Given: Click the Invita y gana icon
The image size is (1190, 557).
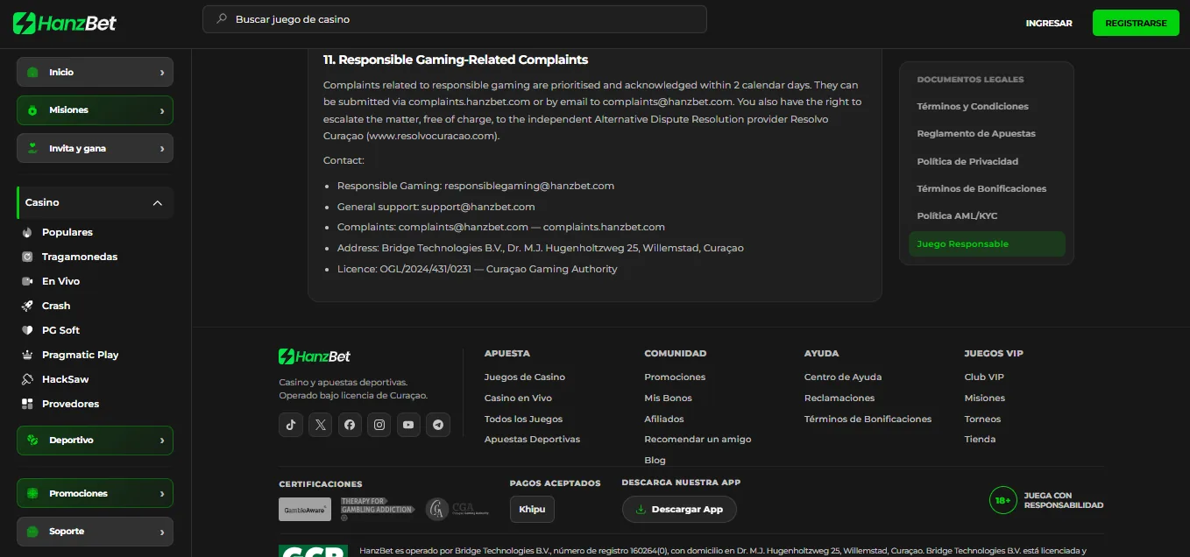Looking at the screenshot, I should 32,148.
